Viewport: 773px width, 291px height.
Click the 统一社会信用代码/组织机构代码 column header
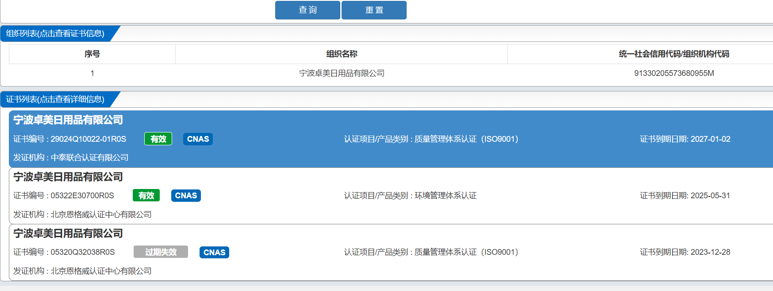674,54
